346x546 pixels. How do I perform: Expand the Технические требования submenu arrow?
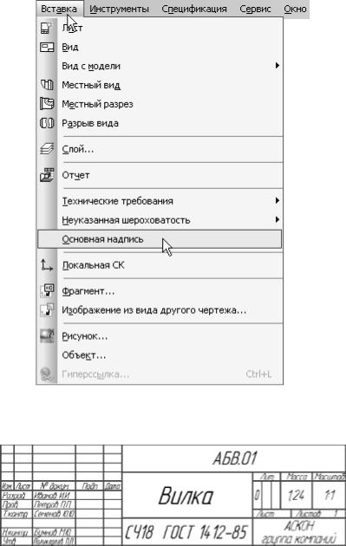point(277,200)
